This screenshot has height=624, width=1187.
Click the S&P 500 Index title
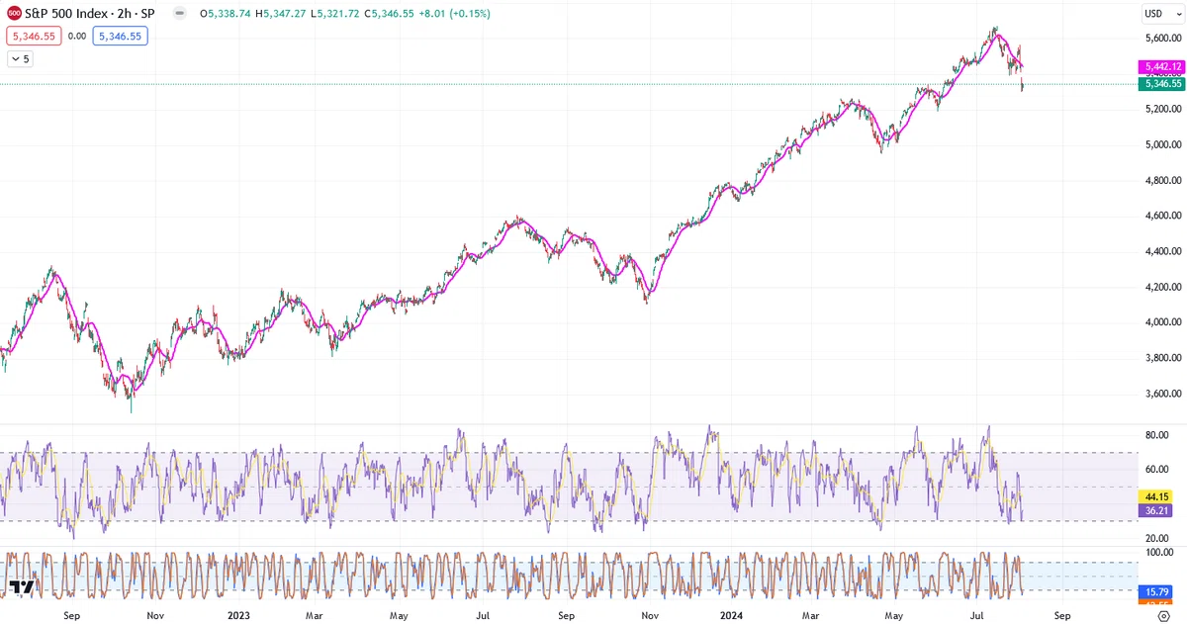coord(66,14)
